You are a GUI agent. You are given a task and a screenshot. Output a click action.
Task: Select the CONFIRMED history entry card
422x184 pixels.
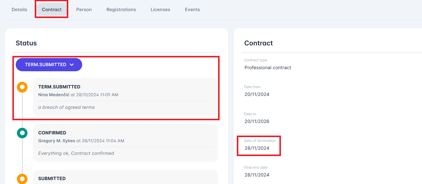125,143
